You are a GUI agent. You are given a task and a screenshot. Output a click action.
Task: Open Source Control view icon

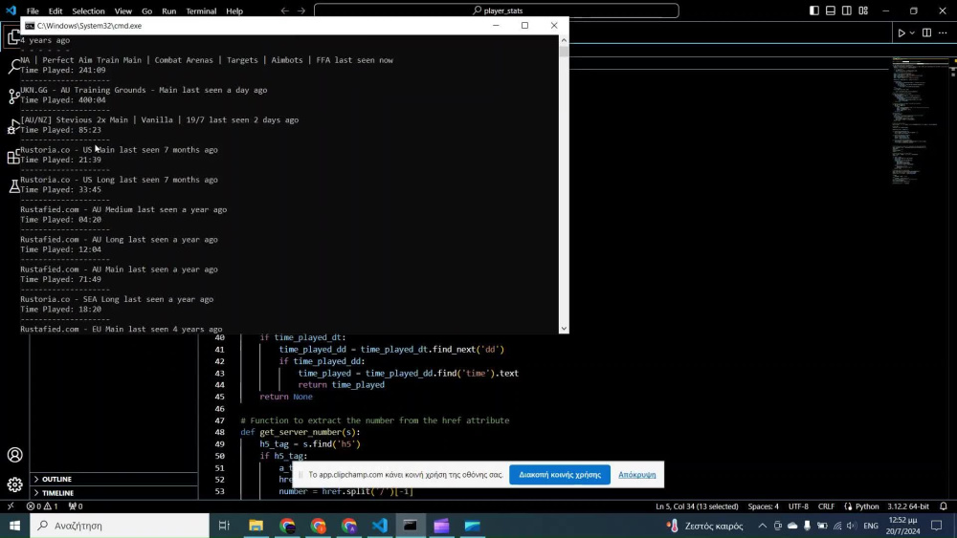(x=13, y=97)
